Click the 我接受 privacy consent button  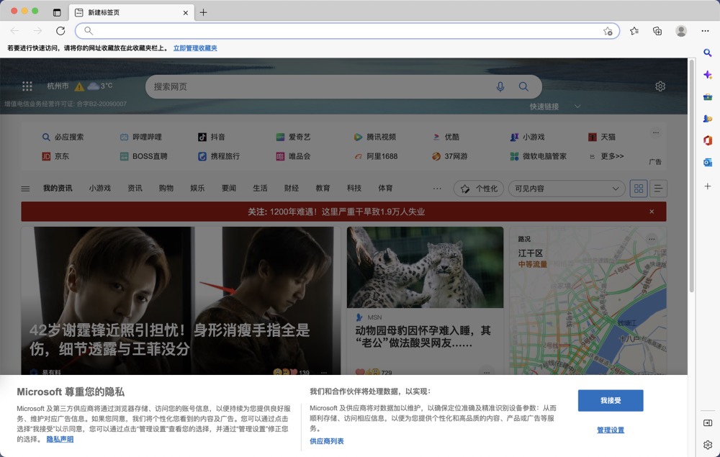click(x=611, y=401)
